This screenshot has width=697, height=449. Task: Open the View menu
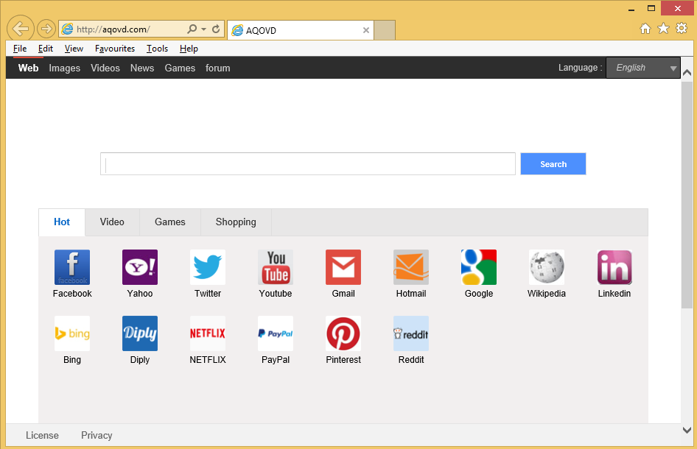[x=74, y=49]
